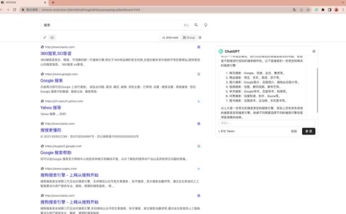Click the ChatGPT logo icon in panel header
This screenshot has height=214, width=346.
click(220, 52)
